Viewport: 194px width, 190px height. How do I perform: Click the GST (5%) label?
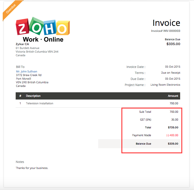click(145, 120)
